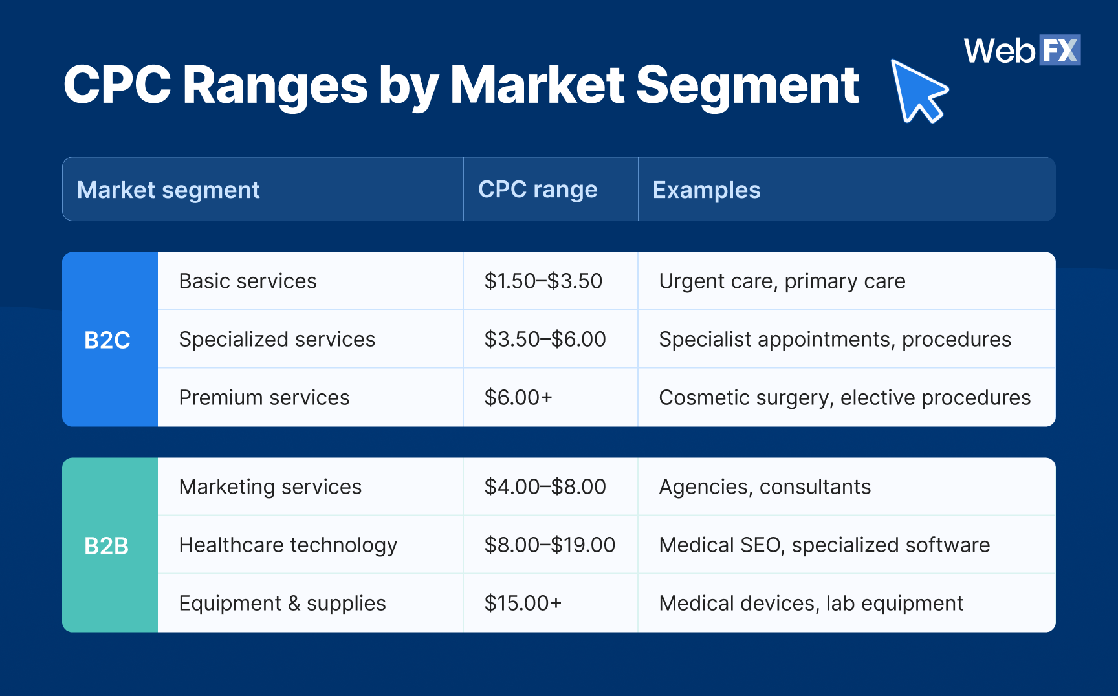Click the CPC range column header
The image size is (1118, 696).
538,190
